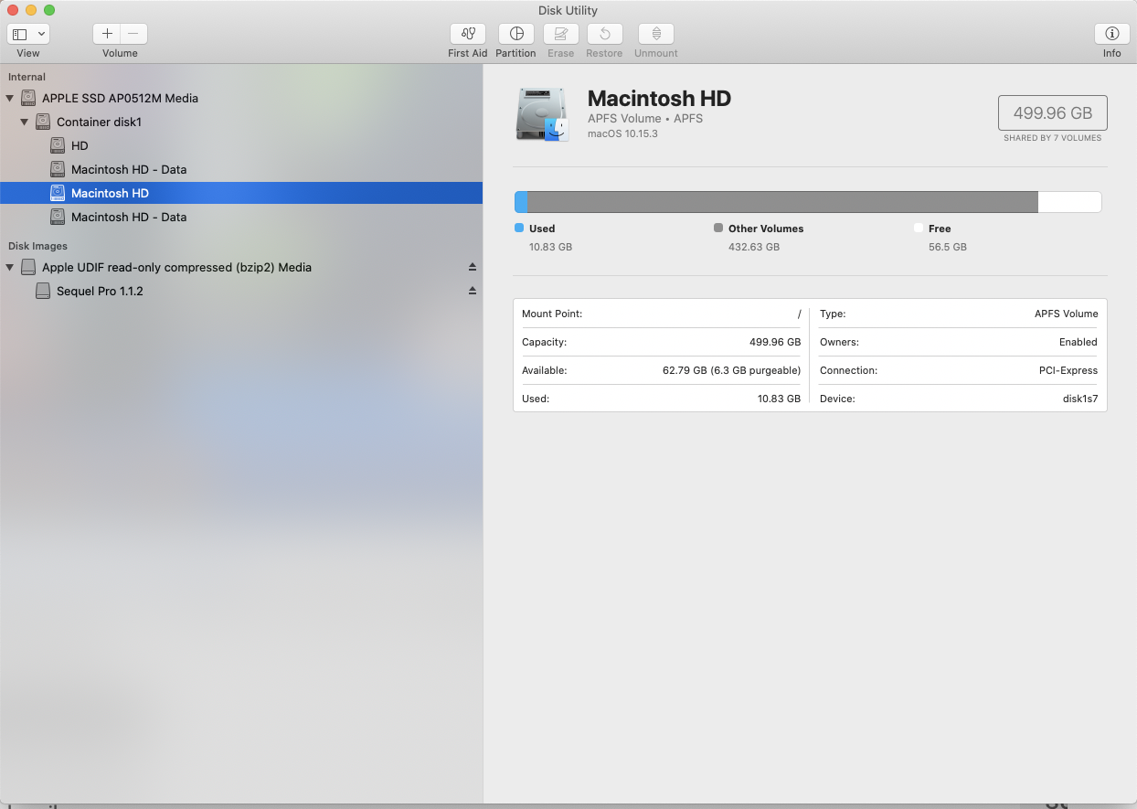Click the blue Used legend swatch
Viewport: 1137px width, 809px height.
point(519,228)
